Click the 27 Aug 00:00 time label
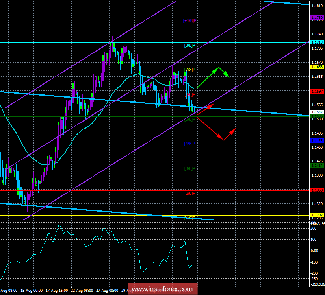The image size is (325, 295). pyautogui.click(x=107, y=290)
